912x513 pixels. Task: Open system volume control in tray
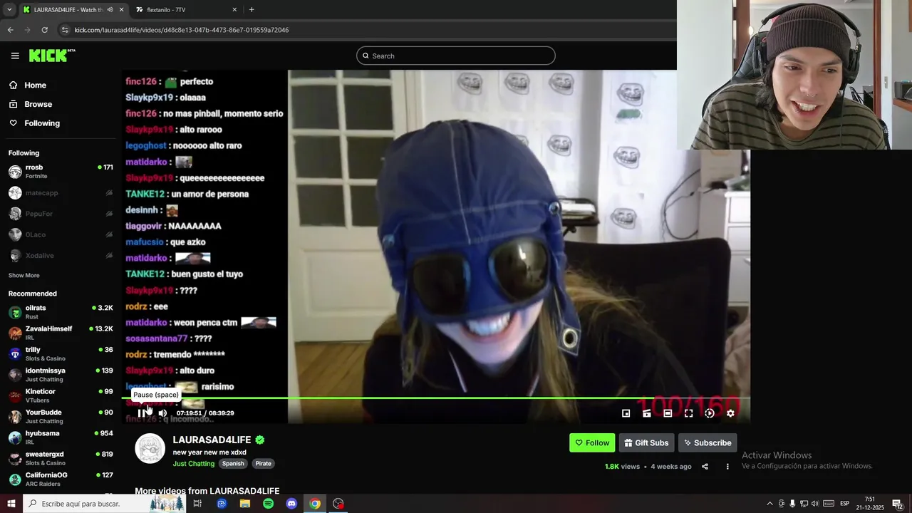pos(815,504)
